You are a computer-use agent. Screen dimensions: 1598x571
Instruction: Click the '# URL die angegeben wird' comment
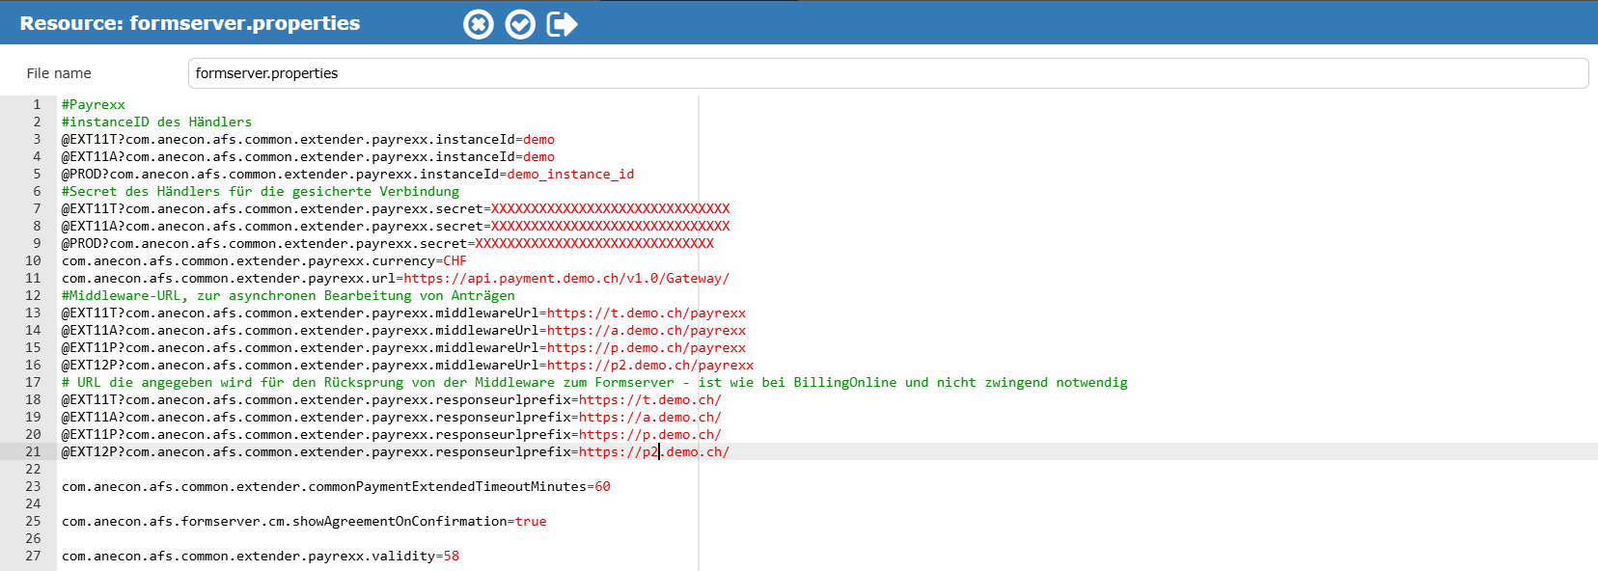pos(594,382)
